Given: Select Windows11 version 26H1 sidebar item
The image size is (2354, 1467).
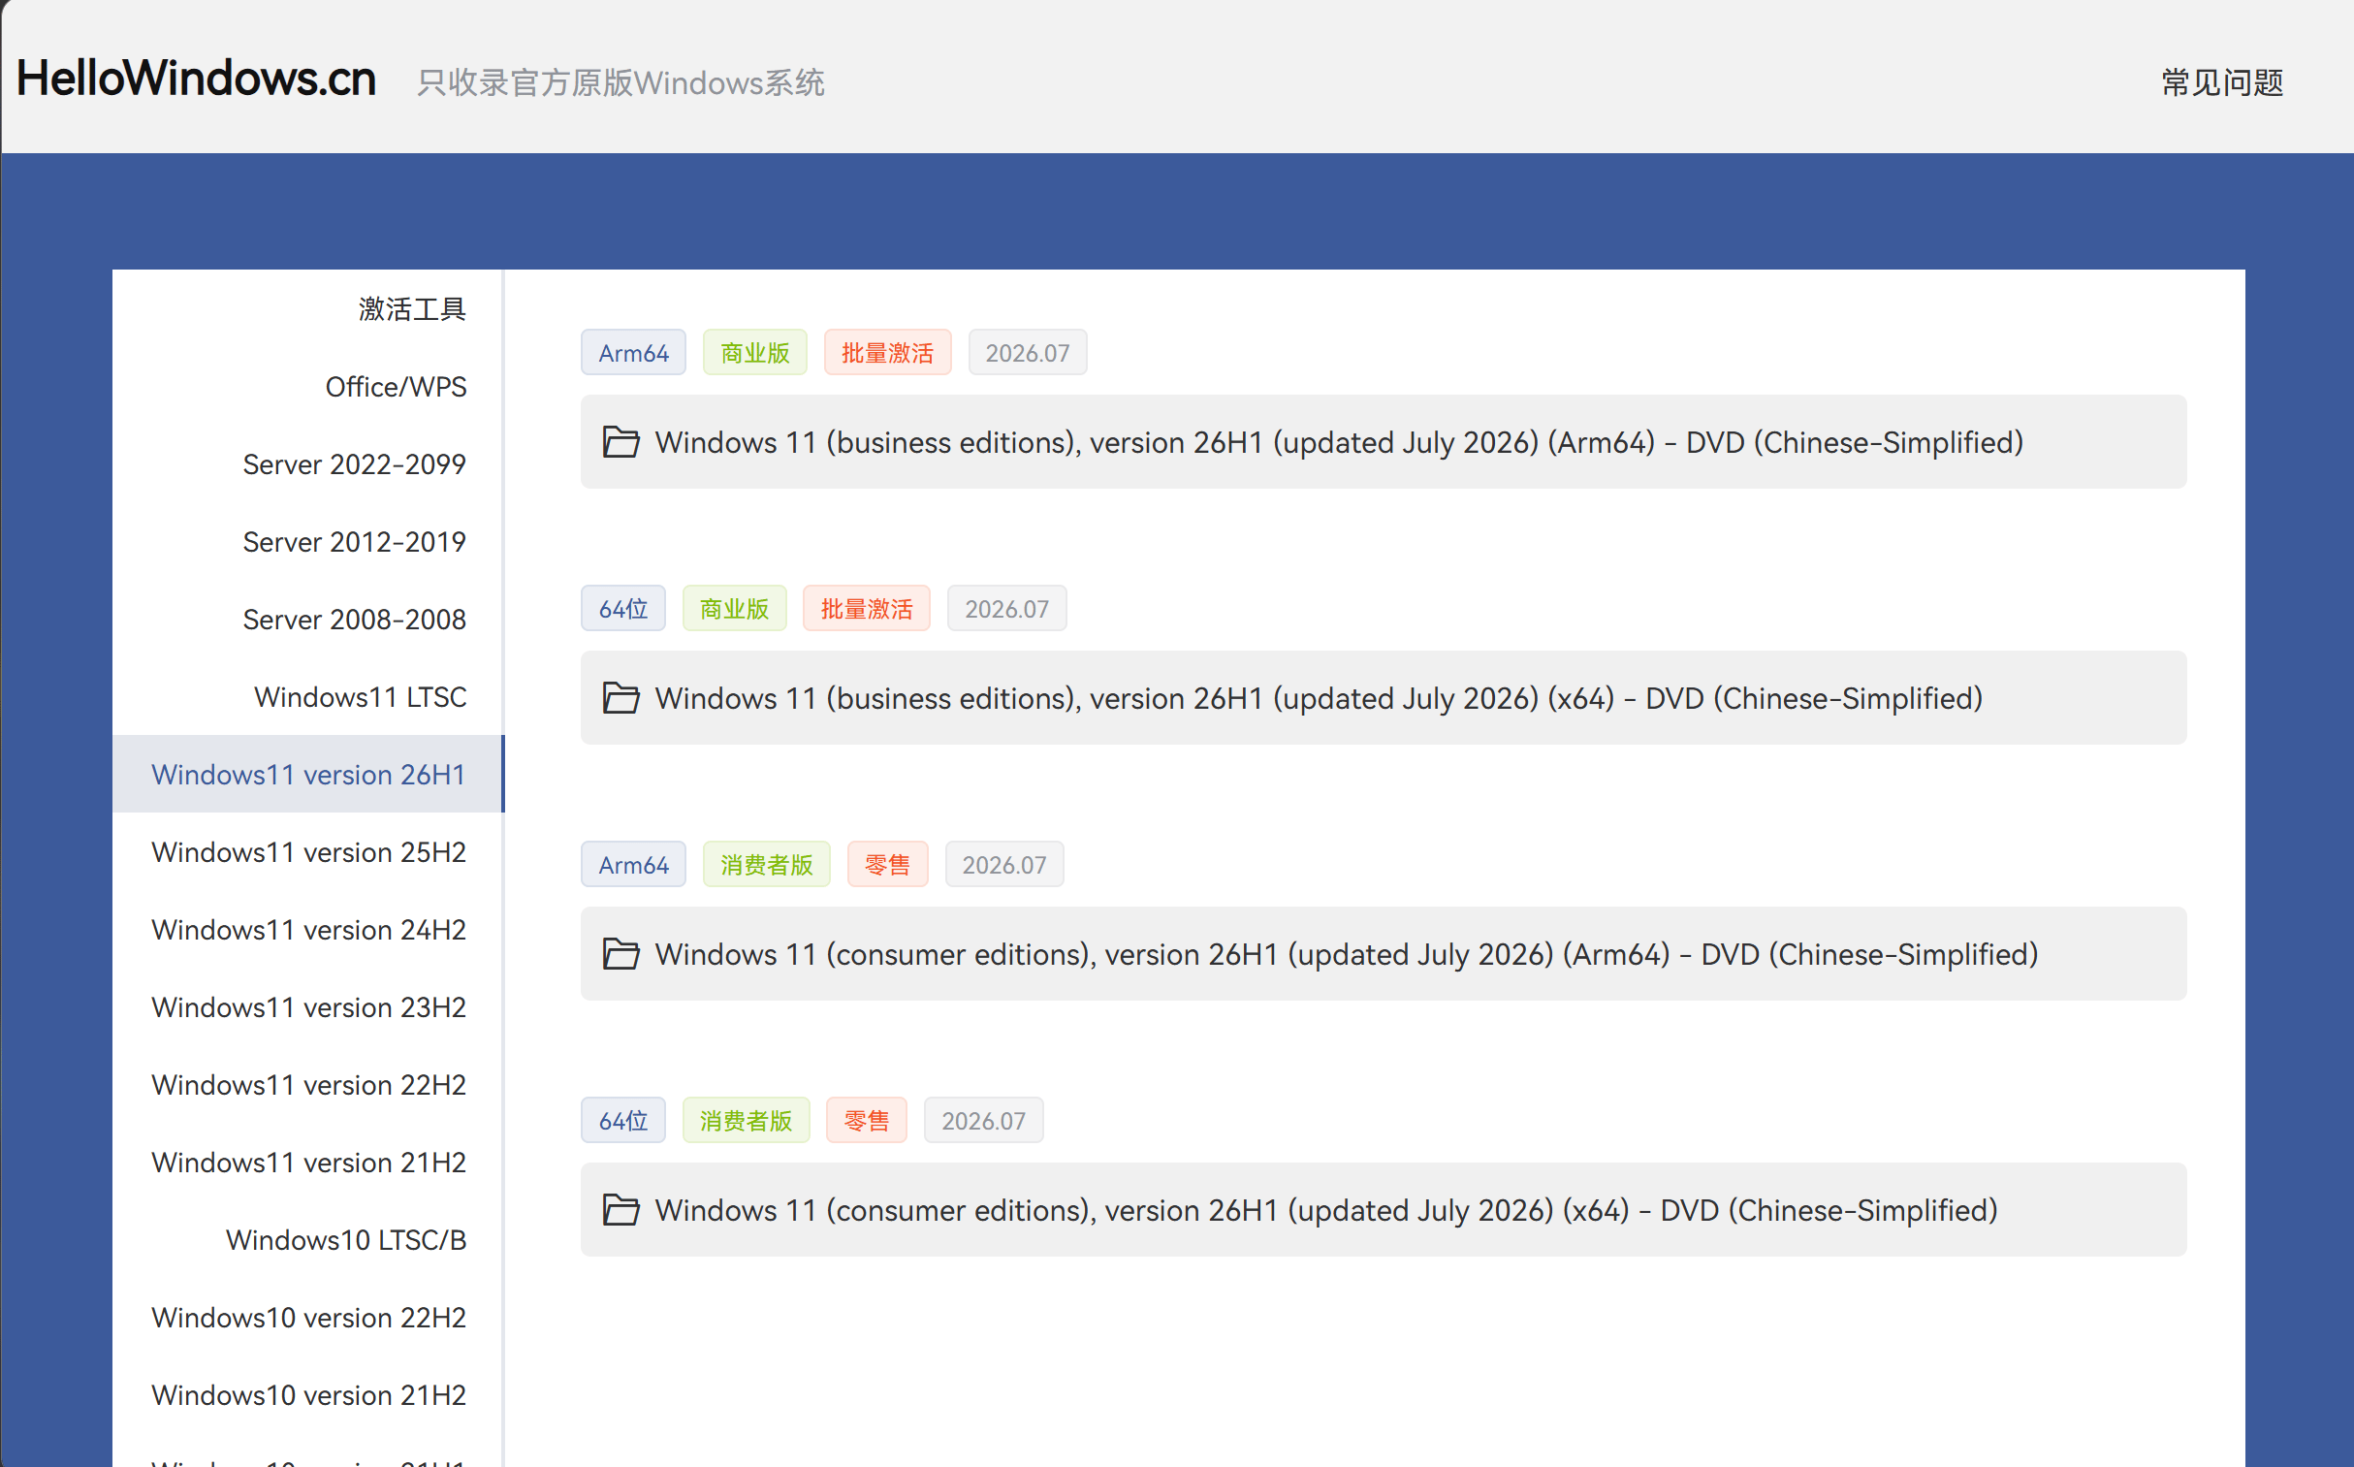Looking at the screenshot, I should [308, 775].
